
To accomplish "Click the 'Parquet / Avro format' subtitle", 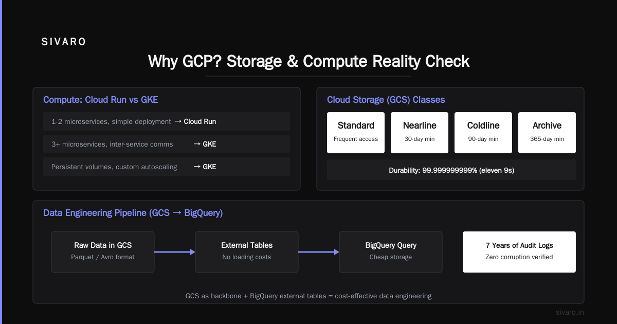I will click(103, 257).
